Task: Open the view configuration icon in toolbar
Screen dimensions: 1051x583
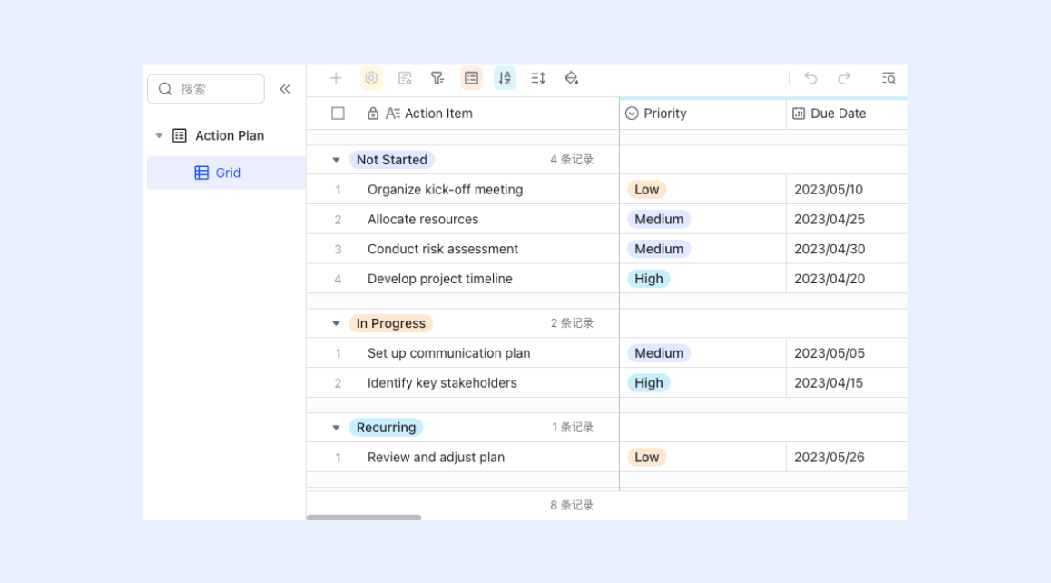Action: point(404,78)
